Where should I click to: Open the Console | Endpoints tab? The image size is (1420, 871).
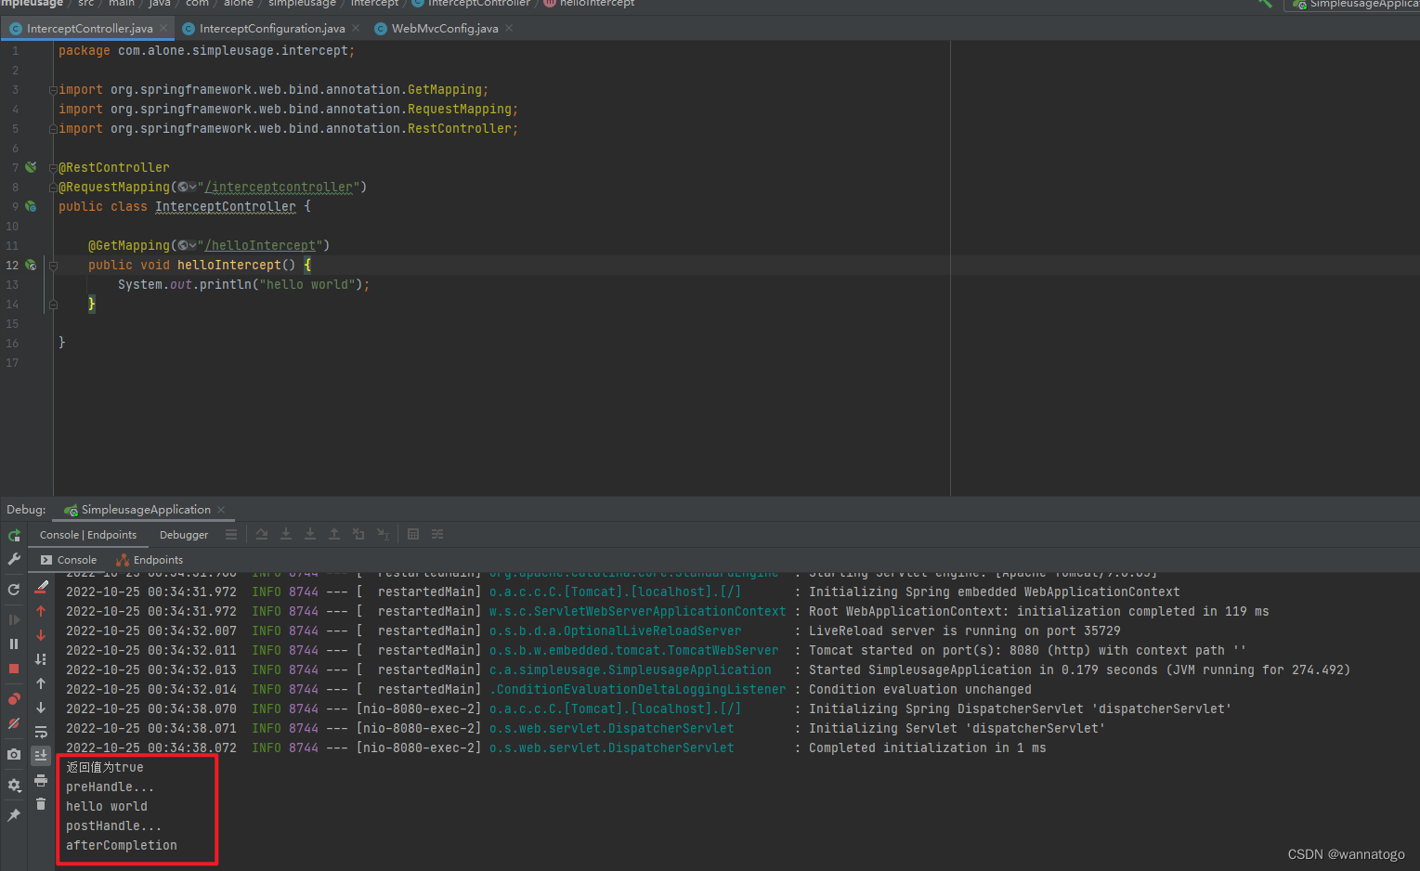click(88, 535)
